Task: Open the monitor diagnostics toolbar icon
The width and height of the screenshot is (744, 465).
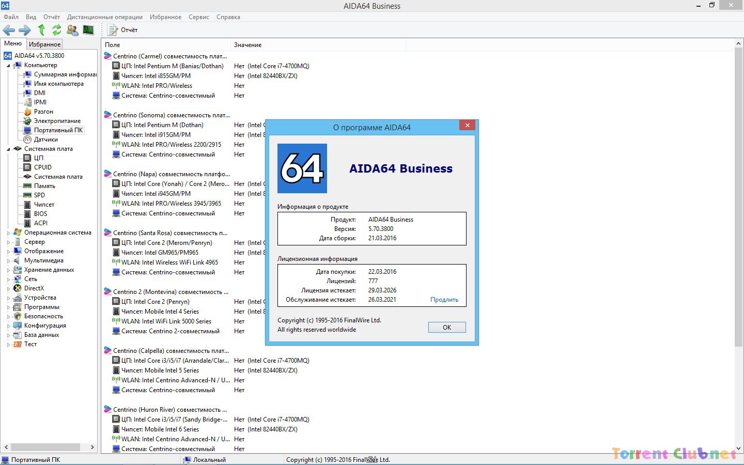Action: point(88,30)
